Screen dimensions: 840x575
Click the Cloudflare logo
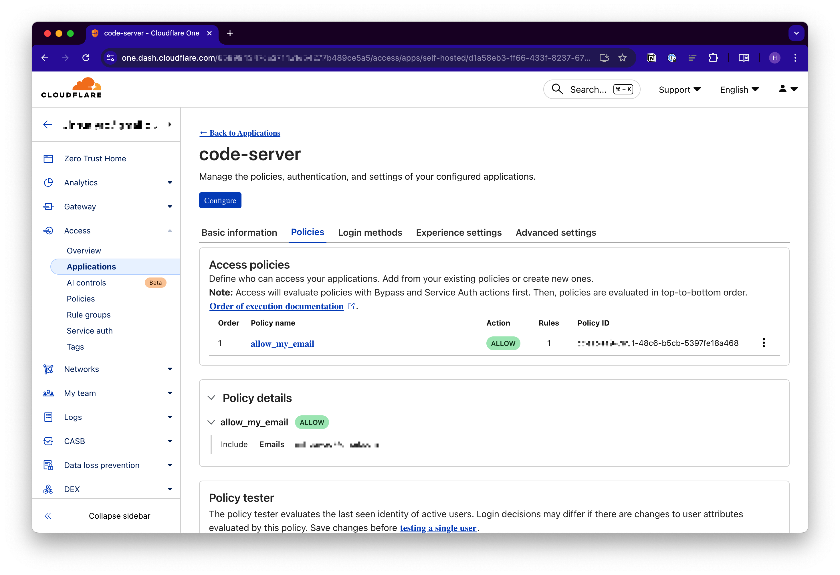pyautogui.click(x=71, y=88)
